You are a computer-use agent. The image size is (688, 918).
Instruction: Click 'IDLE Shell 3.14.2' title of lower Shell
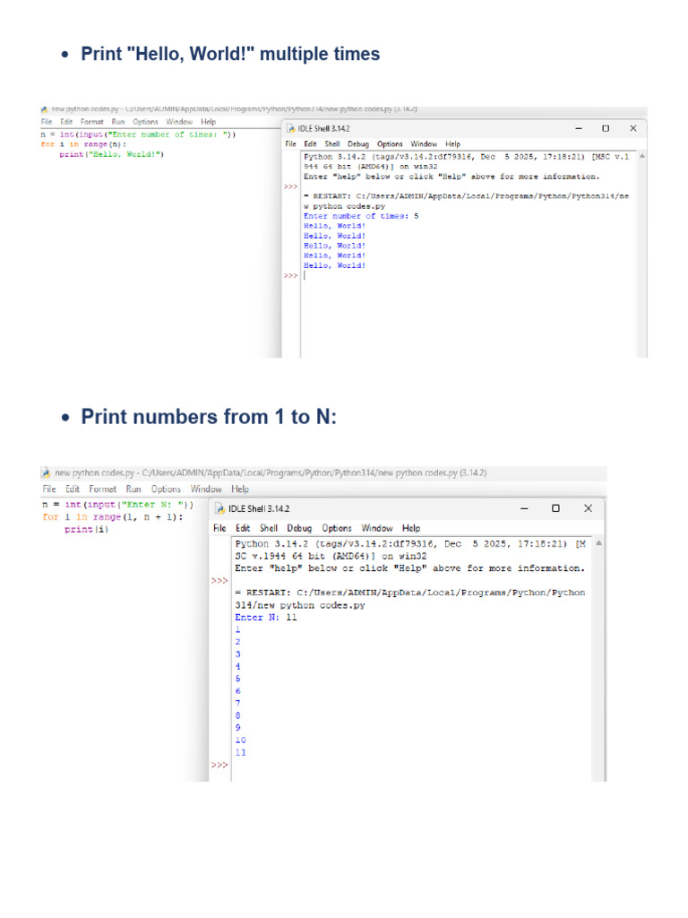point(259,509)
